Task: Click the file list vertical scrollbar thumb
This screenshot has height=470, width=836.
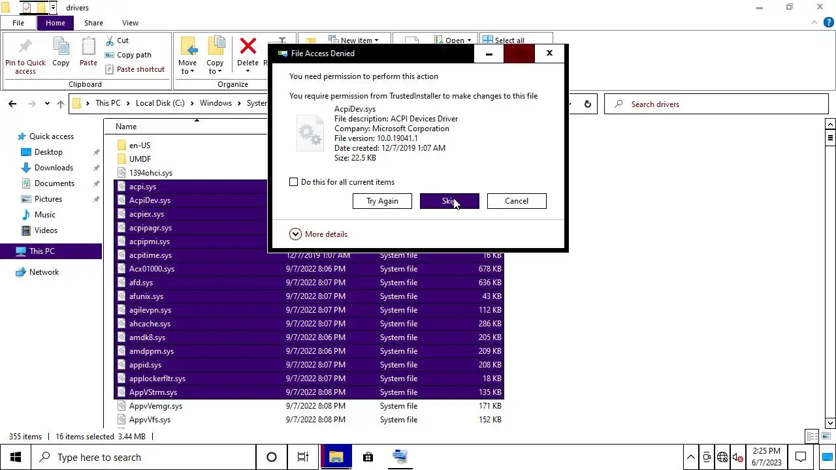Action: [x=830, y=138]
